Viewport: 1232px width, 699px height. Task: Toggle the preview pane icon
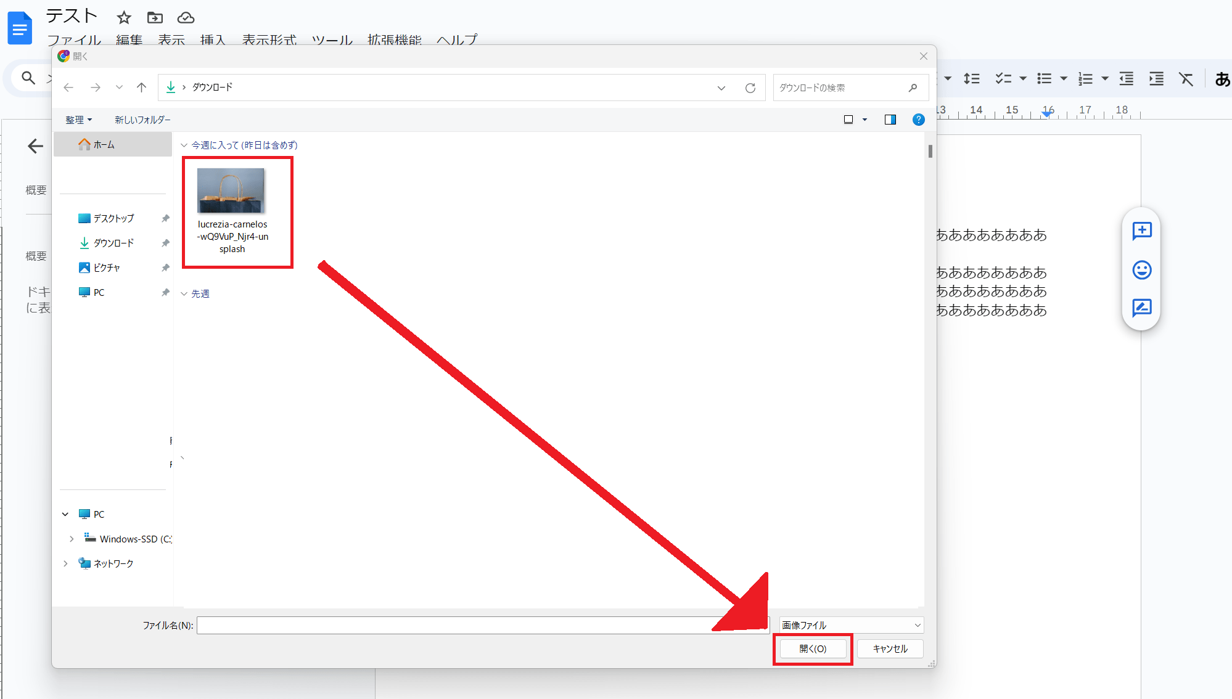(890, 120)
